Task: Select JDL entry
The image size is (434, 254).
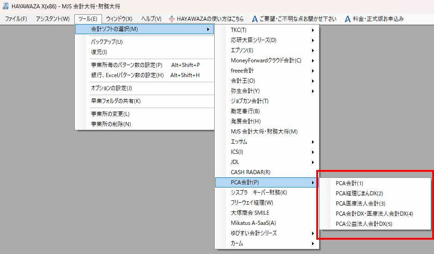Action: (267, 162)
